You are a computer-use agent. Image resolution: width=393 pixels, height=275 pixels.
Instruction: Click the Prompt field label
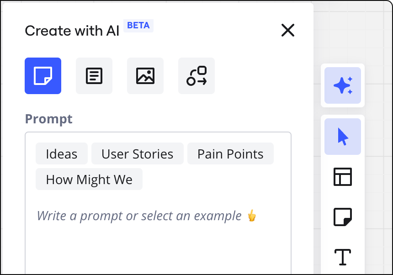click(x=48, y=119)
